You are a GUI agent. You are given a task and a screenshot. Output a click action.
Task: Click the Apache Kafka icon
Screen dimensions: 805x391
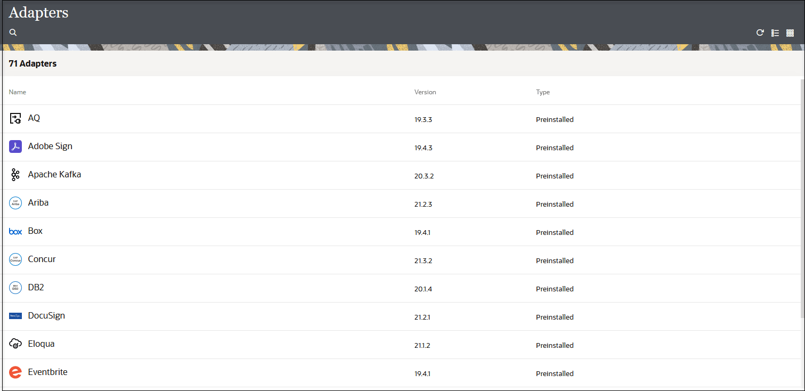click(15, 175)
